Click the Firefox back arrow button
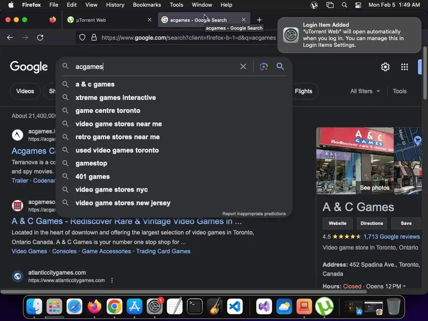 (x=10, y=37)
